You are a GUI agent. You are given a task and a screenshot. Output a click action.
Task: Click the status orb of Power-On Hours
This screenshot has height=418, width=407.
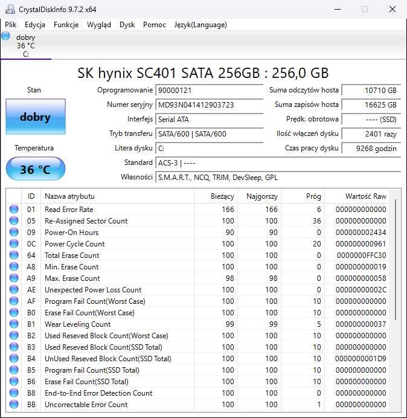[x=14, y=232]
